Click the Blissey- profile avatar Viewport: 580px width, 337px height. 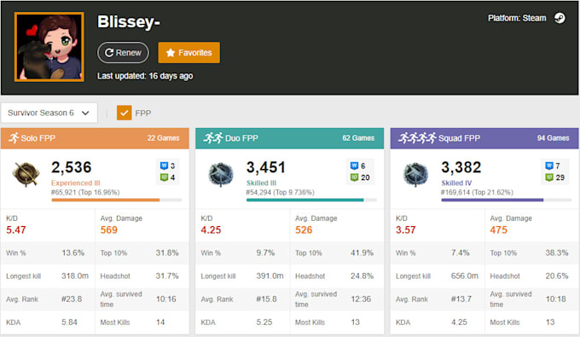[x=49, y=47]
